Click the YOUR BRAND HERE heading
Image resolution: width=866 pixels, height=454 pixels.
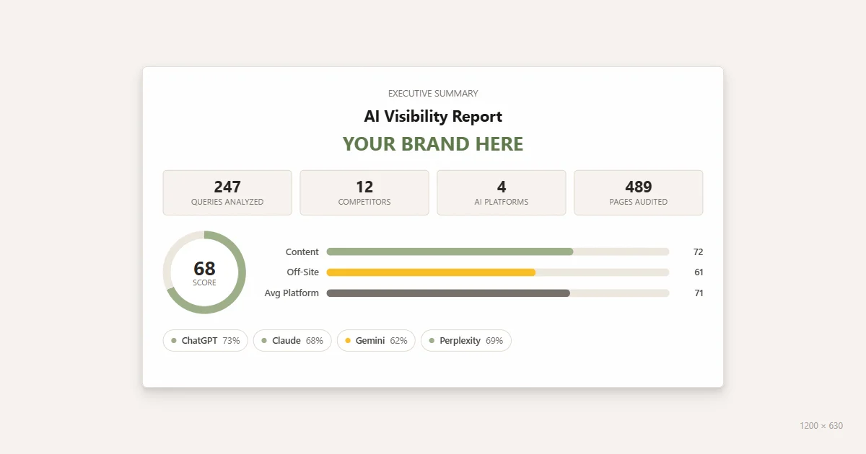432,143
